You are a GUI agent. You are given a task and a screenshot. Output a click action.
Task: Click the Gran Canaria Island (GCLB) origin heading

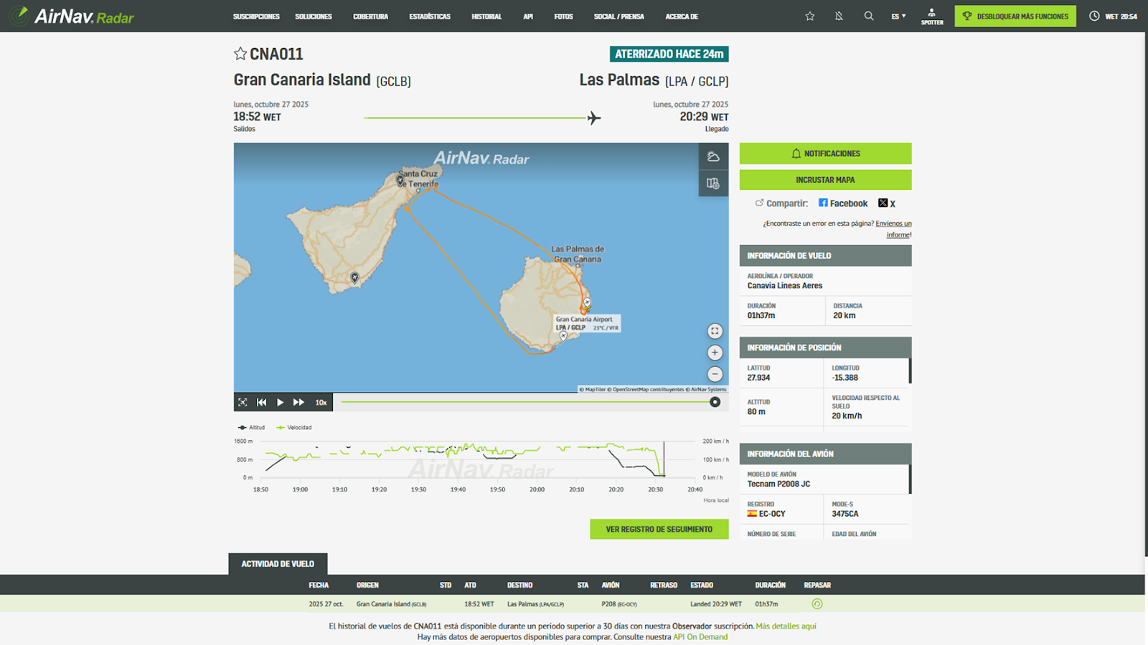point(322,80)
